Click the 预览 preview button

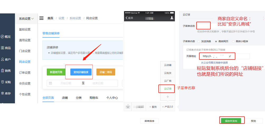pos(253,121)
